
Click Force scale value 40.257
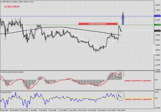point(157,92)
